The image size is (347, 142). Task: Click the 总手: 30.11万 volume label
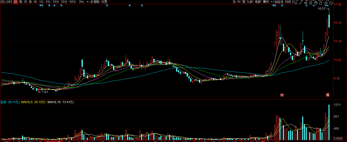pyautogui.click(x=10, y=102)
